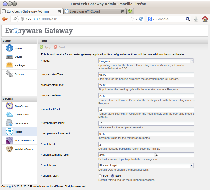The image size is (210, 190).
Task: Click the Settings gears icon
Action: coord(9,74)
